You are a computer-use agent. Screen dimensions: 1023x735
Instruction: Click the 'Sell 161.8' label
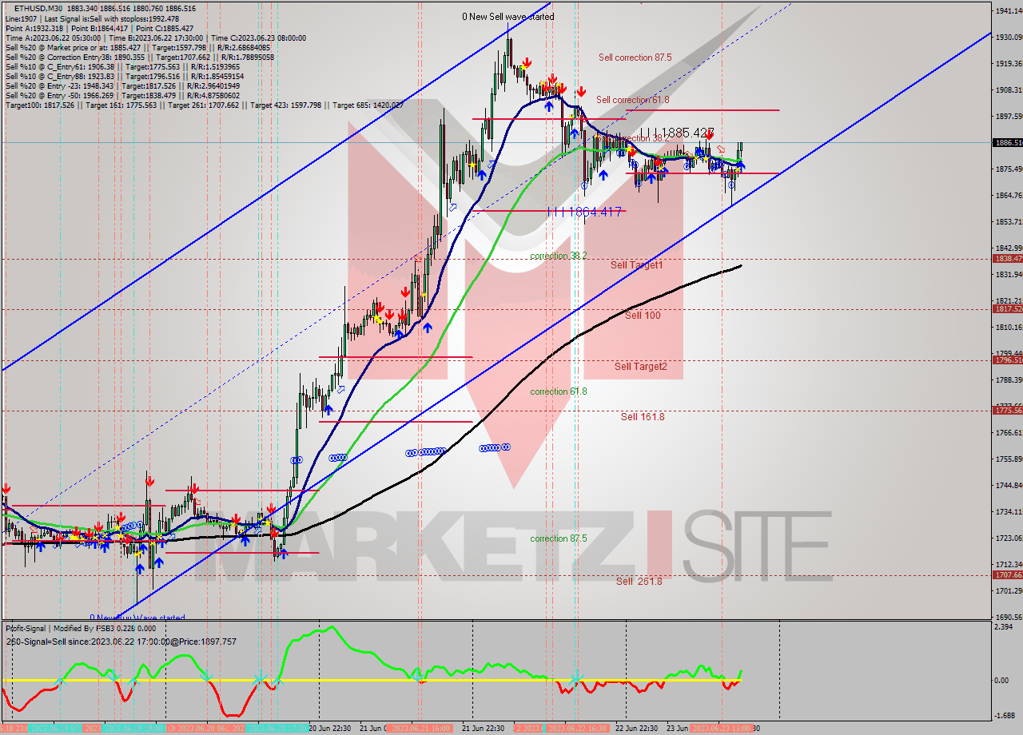(643, 417)
